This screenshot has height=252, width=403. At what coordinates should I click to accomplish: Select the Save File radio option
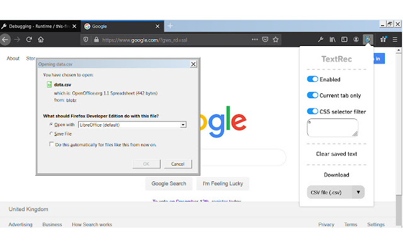(x=52, y=134)
